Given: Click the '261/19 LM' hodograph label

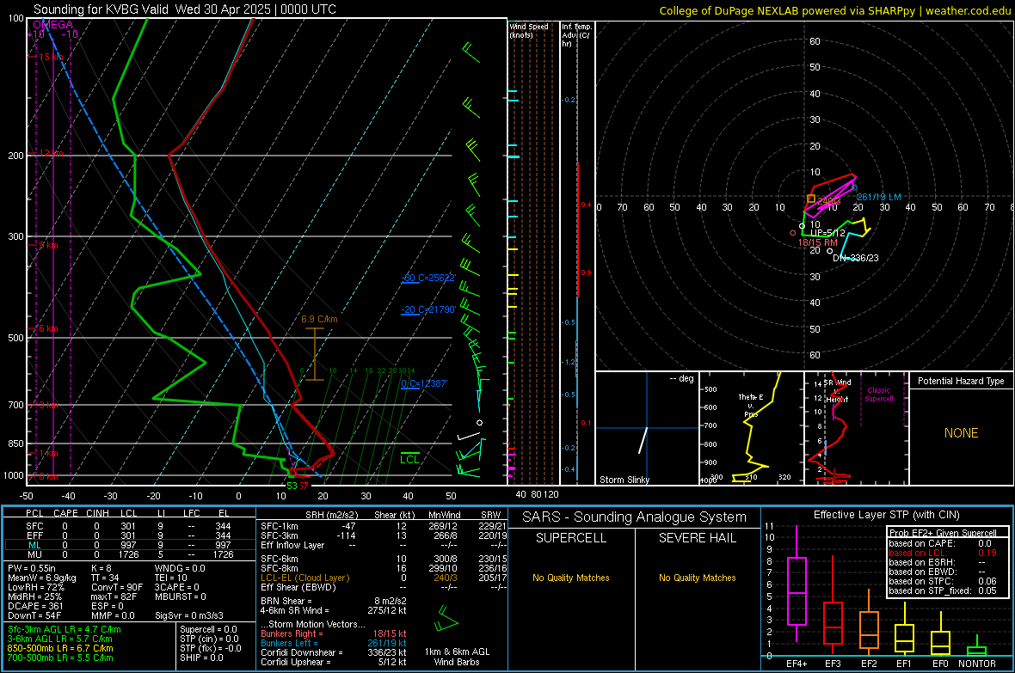Looking at the screenshot, I should coord(878,197).
